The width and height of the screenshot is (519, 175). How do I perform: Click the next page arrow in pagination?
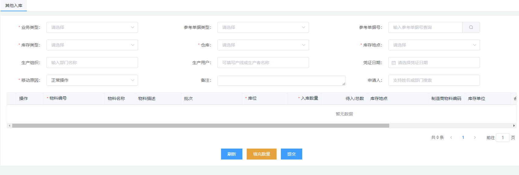point(475,138)
